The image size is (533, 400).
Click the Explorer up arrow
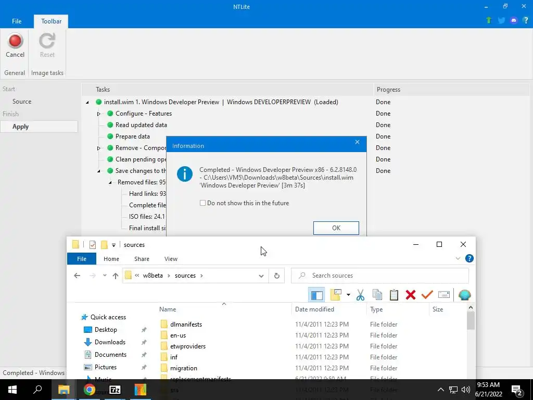tap(116, 276)
